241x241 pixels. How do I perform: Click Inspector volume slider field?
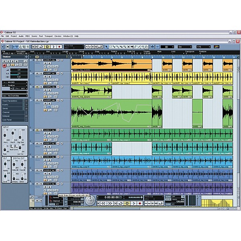tap(19, 70)
